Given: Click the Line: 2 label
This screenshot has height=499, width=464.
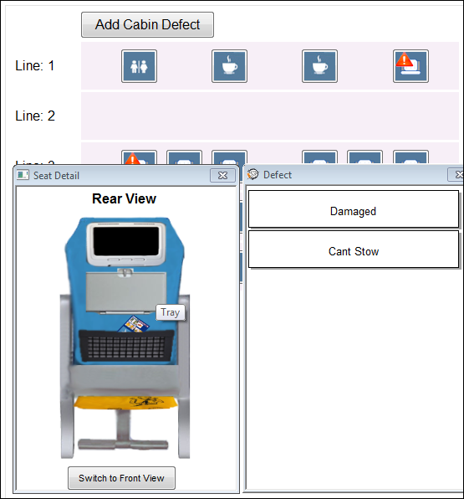Looking at the screenshot, I should pyautogui.click(x=35, y=116).
